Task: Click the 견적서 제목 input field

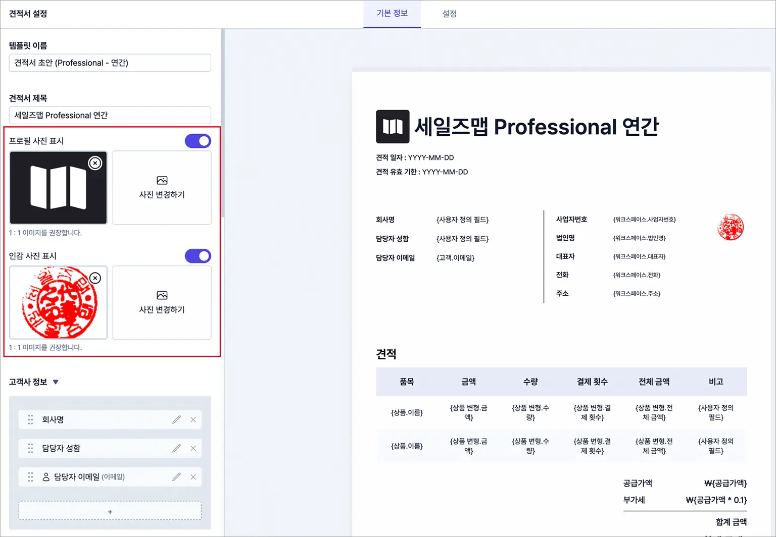Action: click(110, 115)
